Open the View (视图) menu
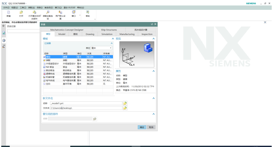This screenshot has height=147, width=273. pyautogui.click(x=15, y=8)
